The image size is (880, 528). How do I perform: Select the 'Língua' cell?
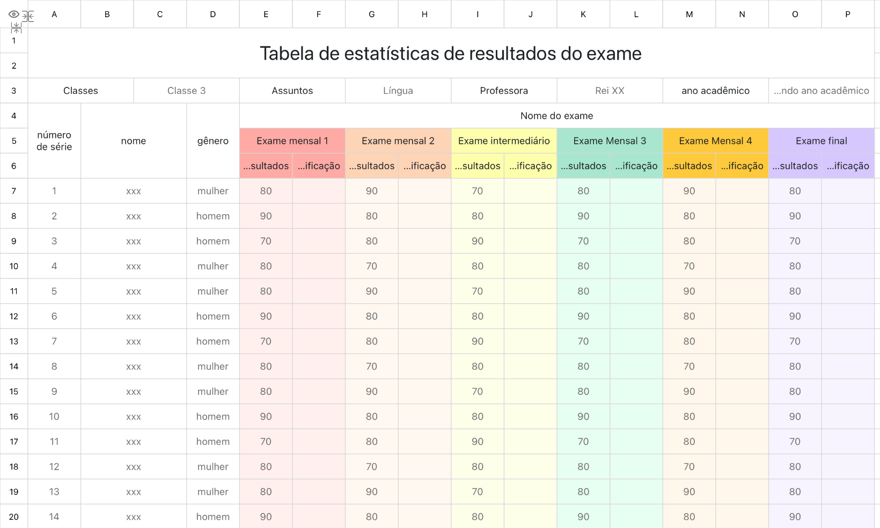point(398,91)
